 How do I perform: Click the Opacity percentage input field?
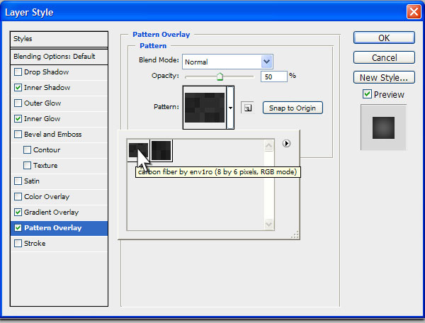point(273,76)
